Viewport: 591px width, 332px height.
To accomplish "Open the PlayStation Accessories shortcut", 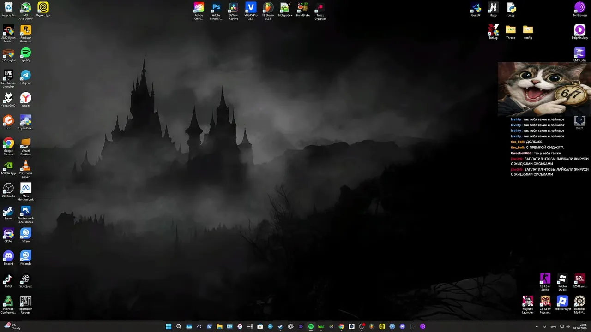I will click(26, 214).
